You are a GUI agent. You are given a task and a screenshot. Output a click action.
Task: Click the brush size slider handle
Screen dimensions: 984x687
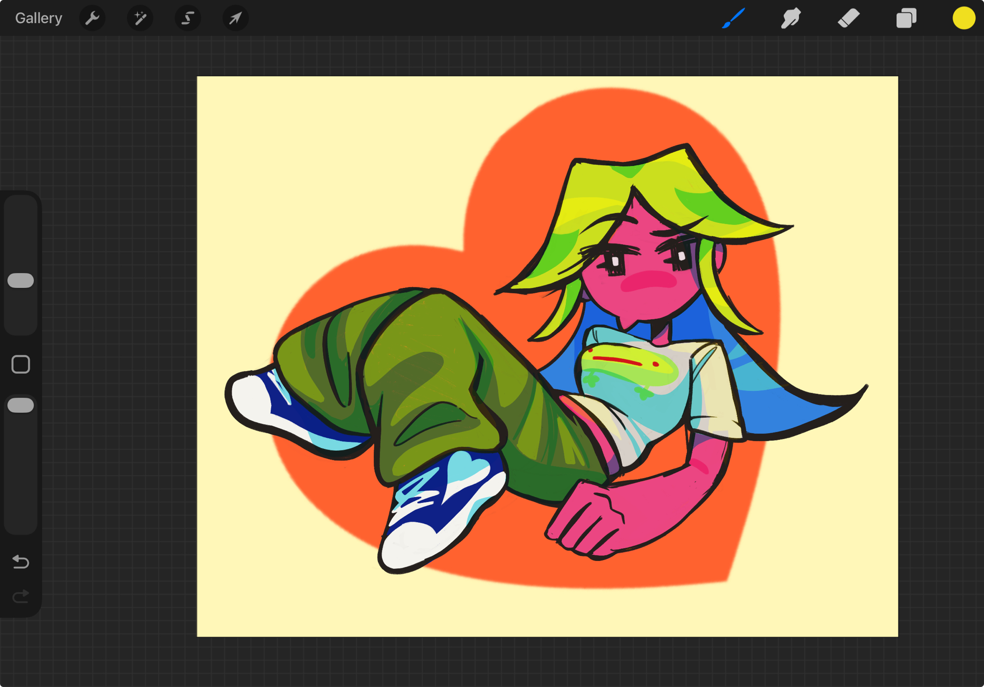(x=21, y=281)
